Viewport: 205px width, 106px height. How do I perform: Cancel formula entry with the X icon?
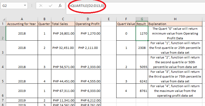click(41, 6)
